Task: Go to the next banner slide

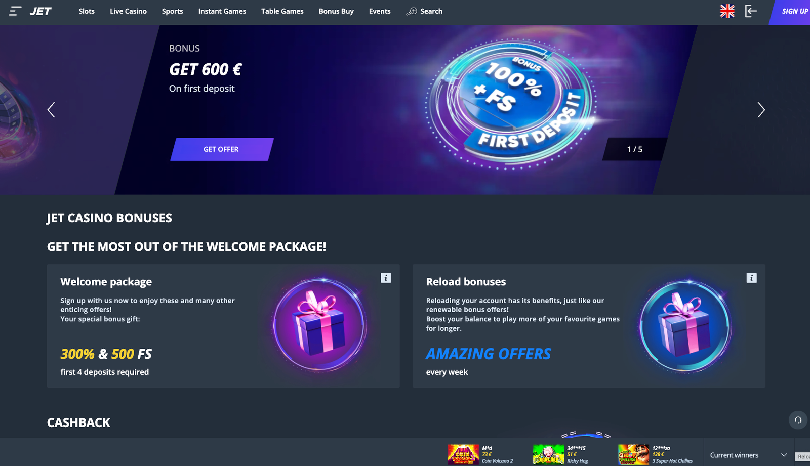Action: tap(761, 110)
